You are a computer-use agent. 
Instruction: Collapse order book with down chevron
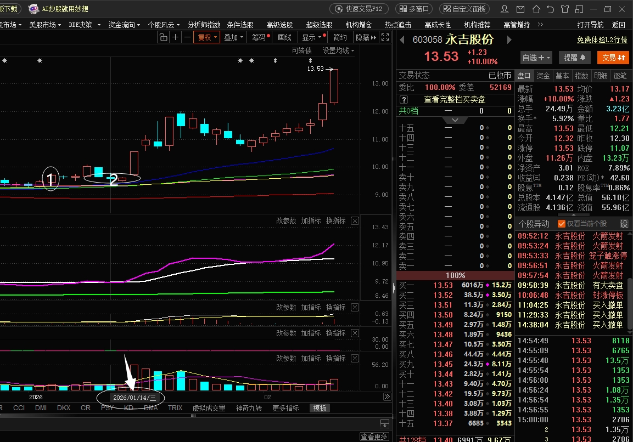(x=455, y=120)
